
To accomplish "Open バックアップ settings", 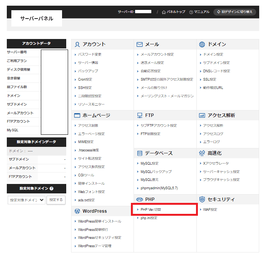I will 88,71.
